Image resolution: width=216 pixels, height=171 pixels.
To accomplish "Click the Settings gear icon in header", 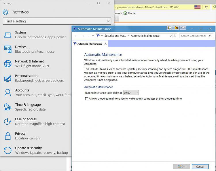I will pos(5,12).
